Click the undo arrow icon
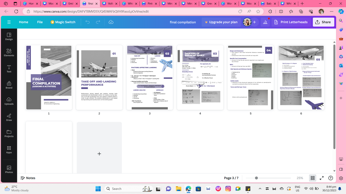This screenshot has width=346, height=194. (88, 22)
